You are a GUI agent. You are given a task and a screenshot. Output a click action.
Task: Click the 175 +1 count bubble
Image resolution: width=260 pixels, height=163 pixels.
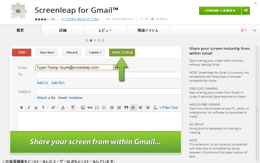tap(254, 30)
